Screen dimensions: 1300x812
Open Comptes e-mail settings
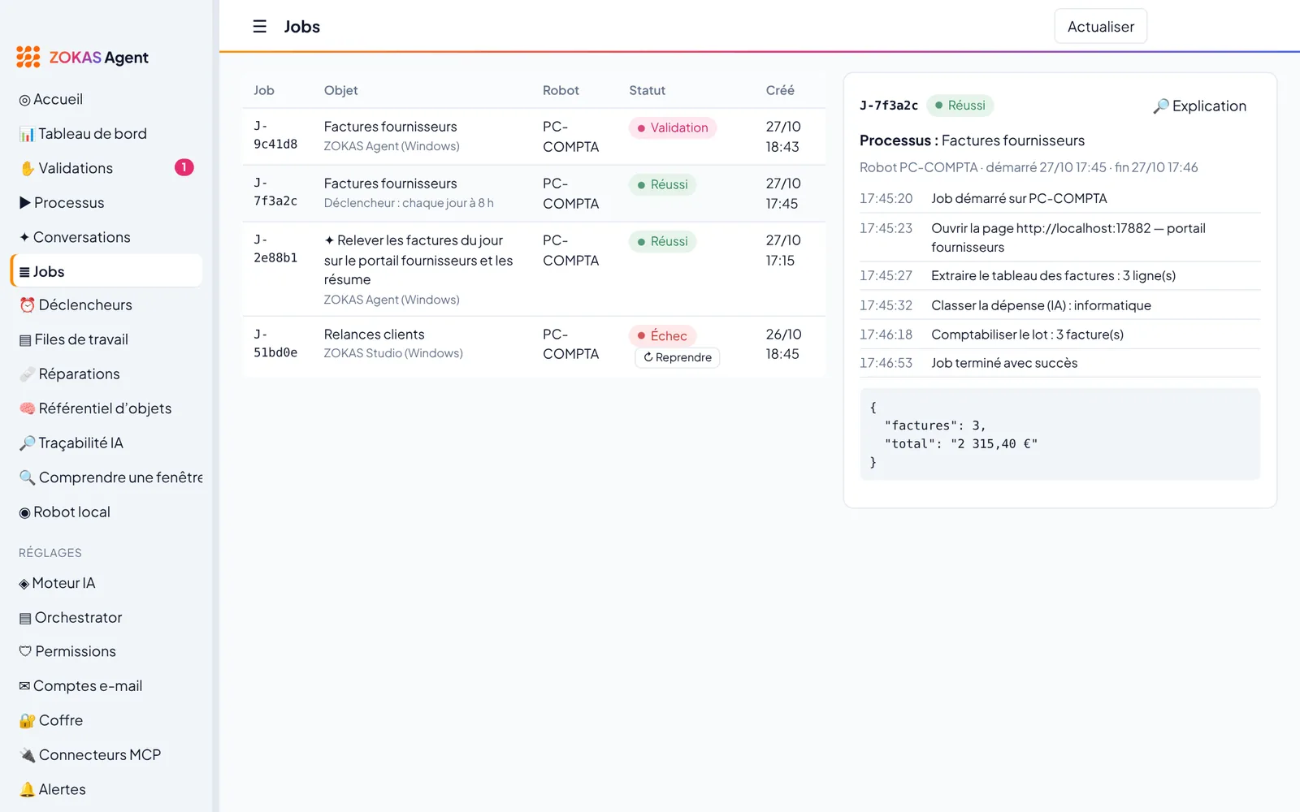point(106,686)
